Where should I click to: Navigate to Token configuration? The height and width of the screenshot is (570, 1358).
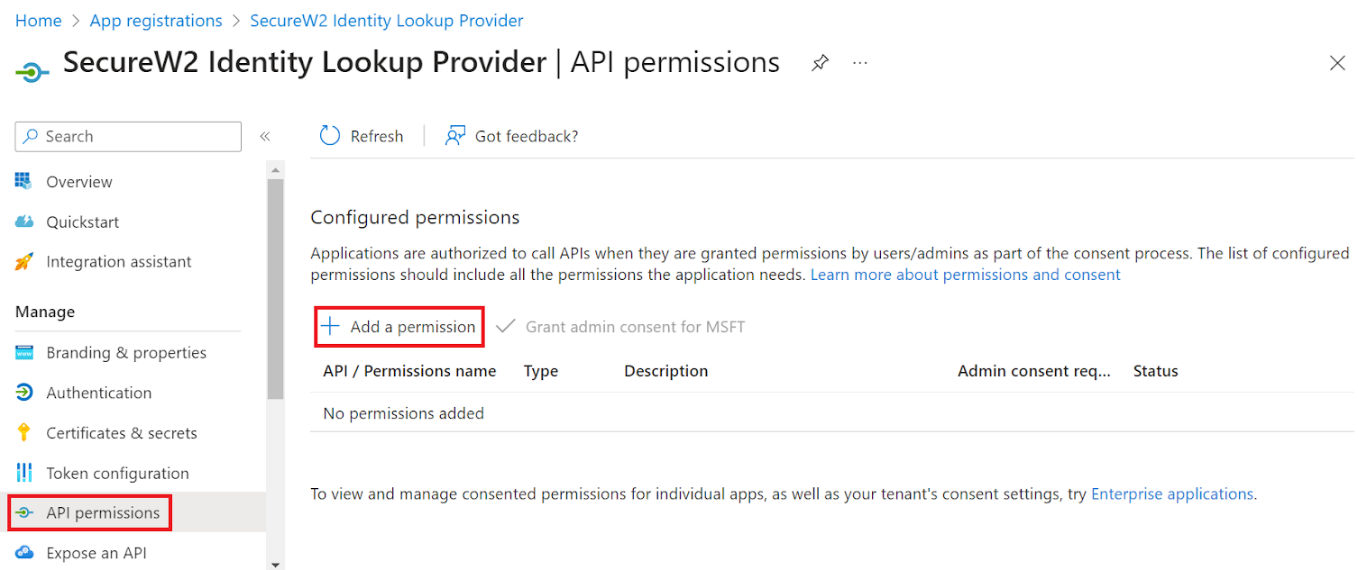(x=117, y=474)
